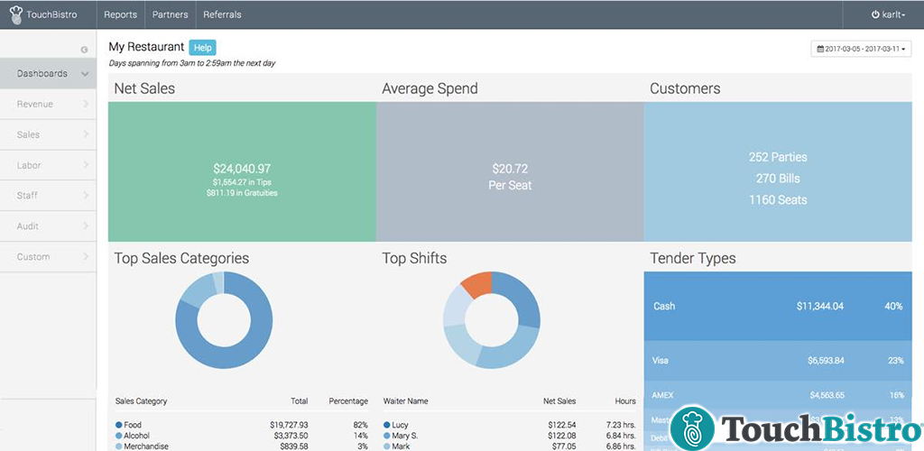Click the blue Help button
The width and height of the screenshot is (924, 451).
(x=203, y=47)
